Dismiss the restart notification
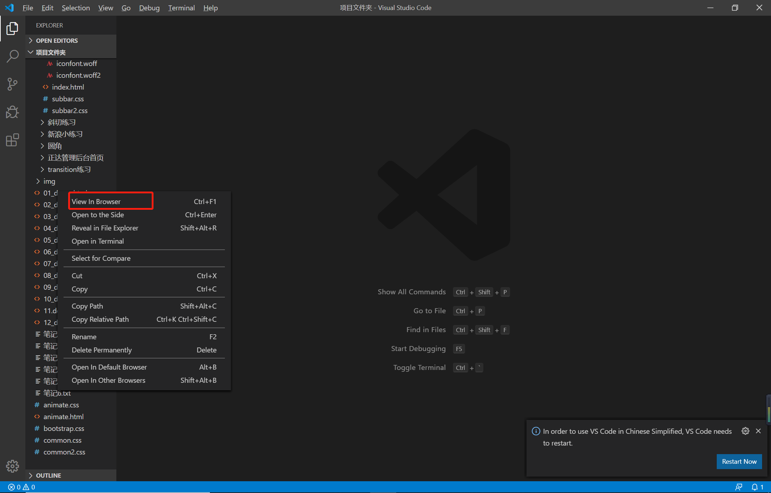771x493 pixels. click(x=759, y=431)
